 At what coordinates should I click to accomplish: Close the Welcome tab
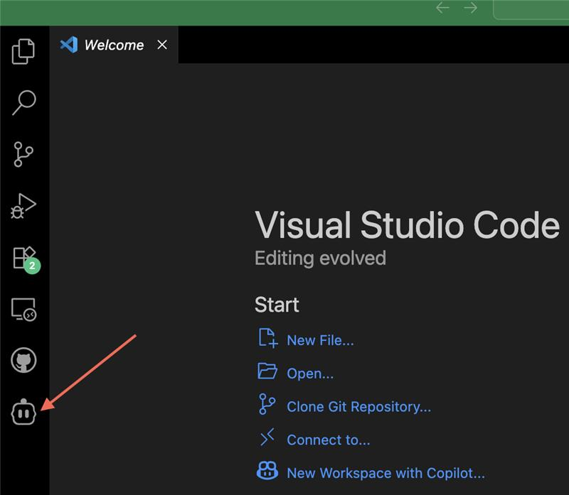162,45
